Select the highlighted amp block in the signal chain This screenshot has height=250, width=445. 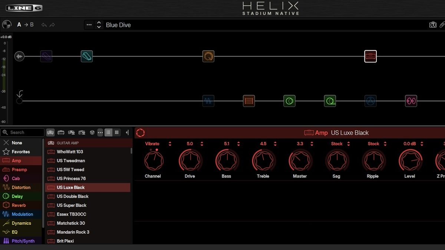[x=370, y=56]
